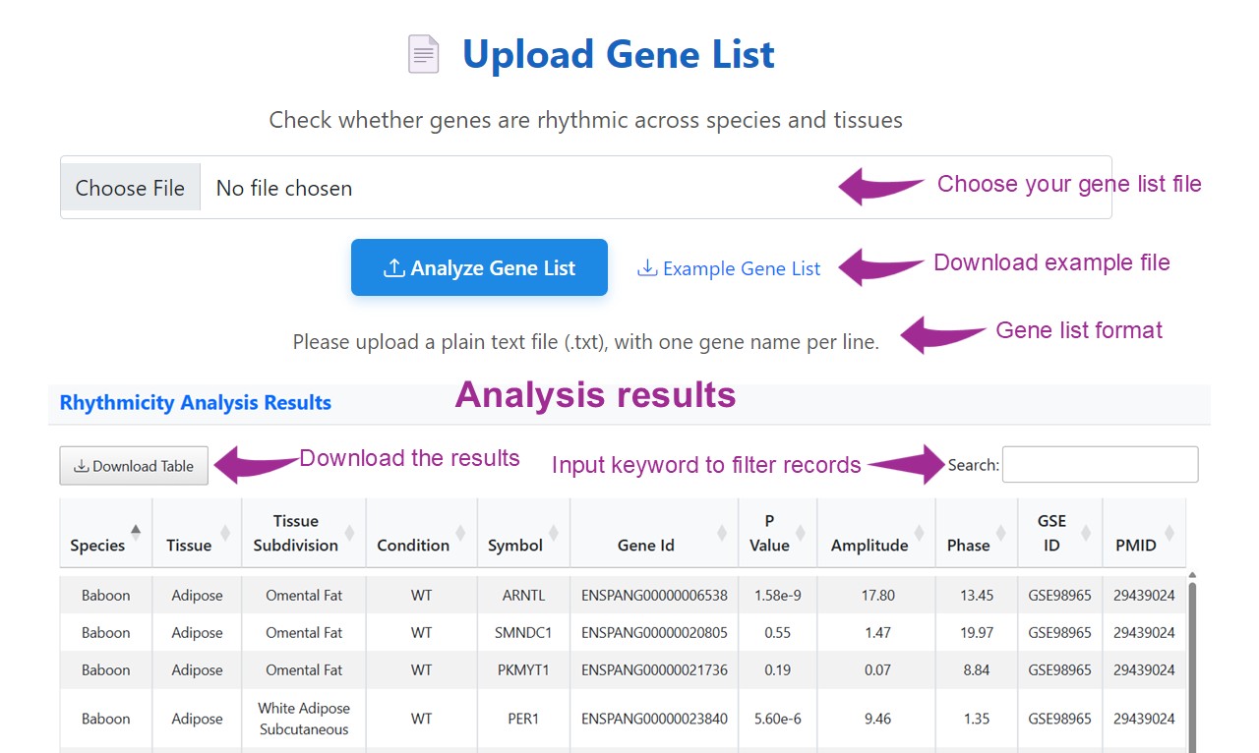Screen dimensions: 1259x753
Task: Sort by Amplitude column sort arrows
Action: [x=918, y=532]
